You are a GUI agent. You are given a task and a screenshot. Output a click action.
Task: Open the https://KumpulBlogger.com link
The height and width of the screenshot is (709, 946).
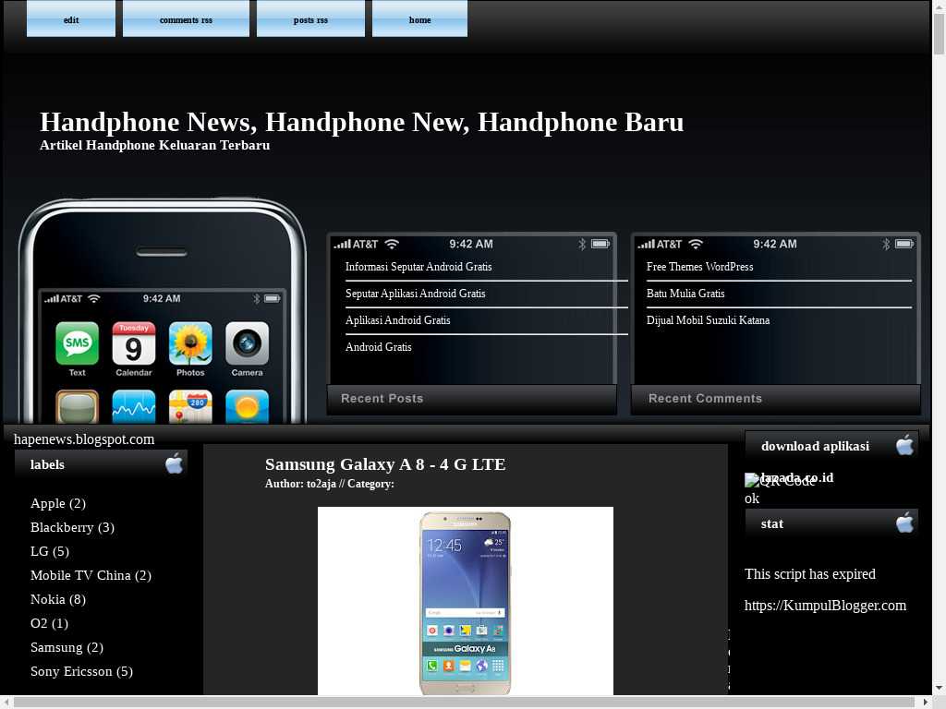(825, 606)
